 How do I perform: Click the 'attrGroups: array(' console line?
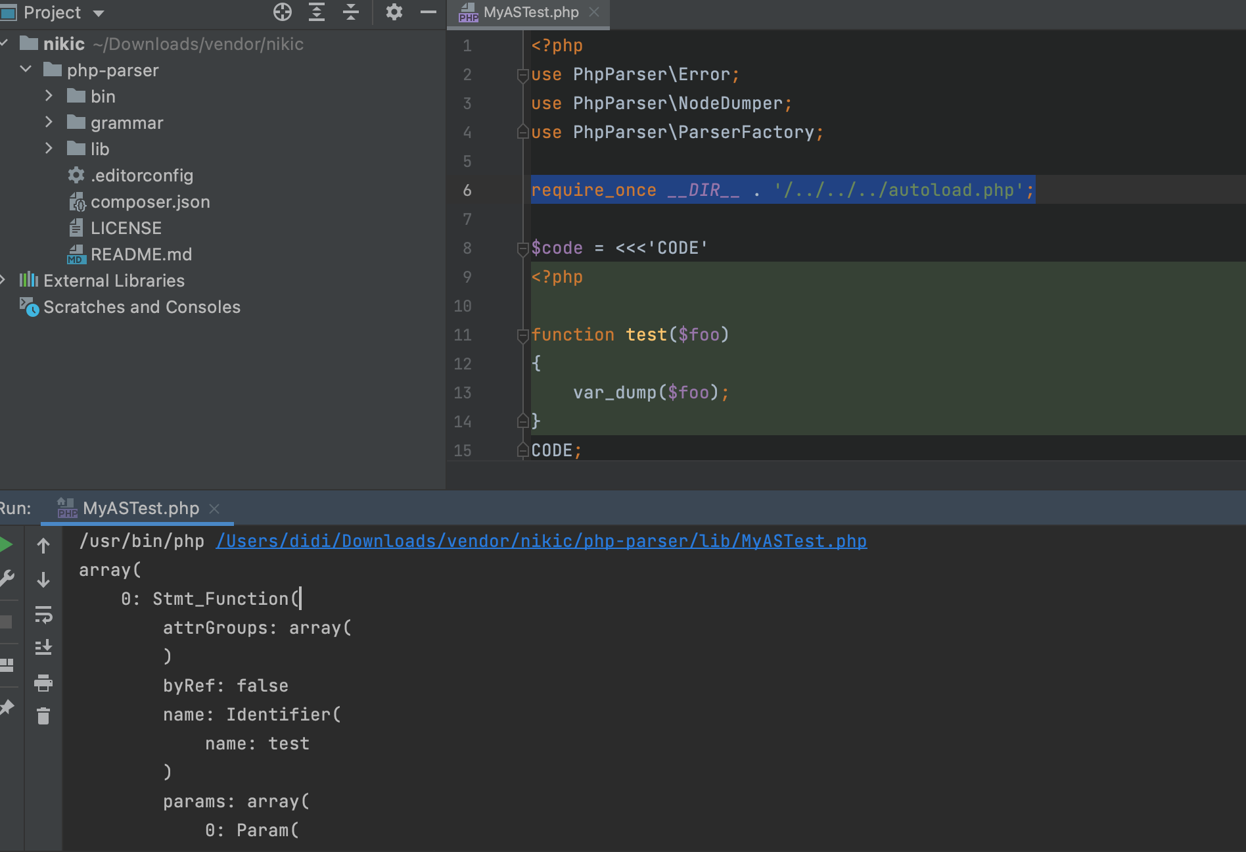(257, 628)
